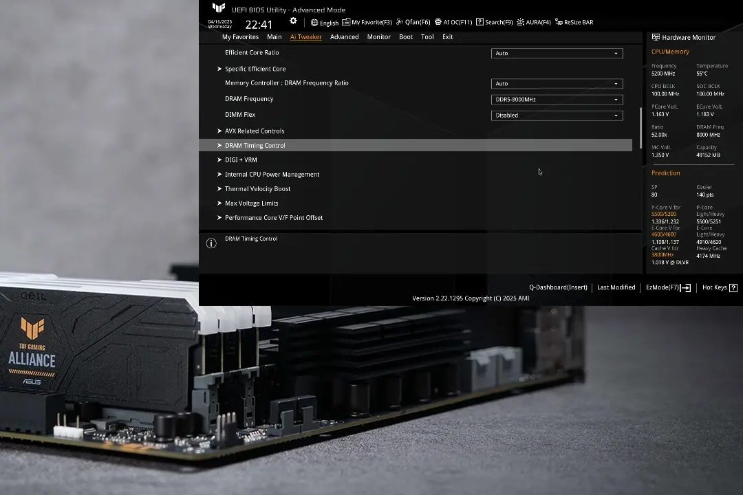This screenshot has height=495, width=743.
Task: Open the Monitor tab
Action: [x=378, y=37]
